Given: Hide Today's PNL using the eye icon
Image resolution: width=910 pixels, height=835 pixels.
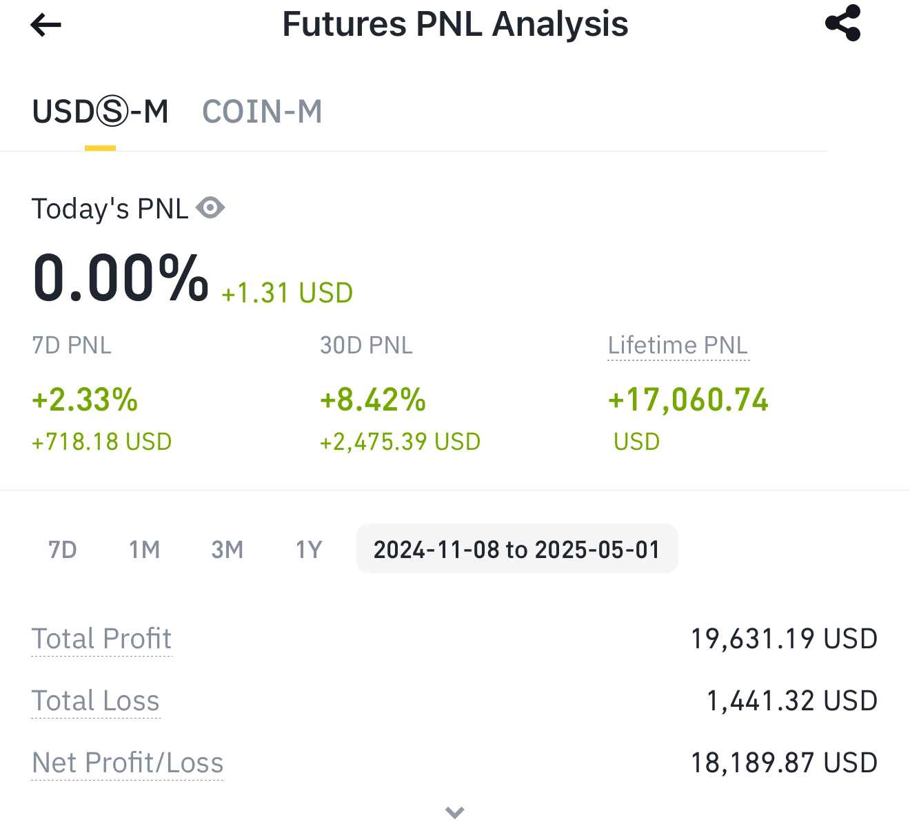Looking at the screenshot, I should tap(210, 207).
